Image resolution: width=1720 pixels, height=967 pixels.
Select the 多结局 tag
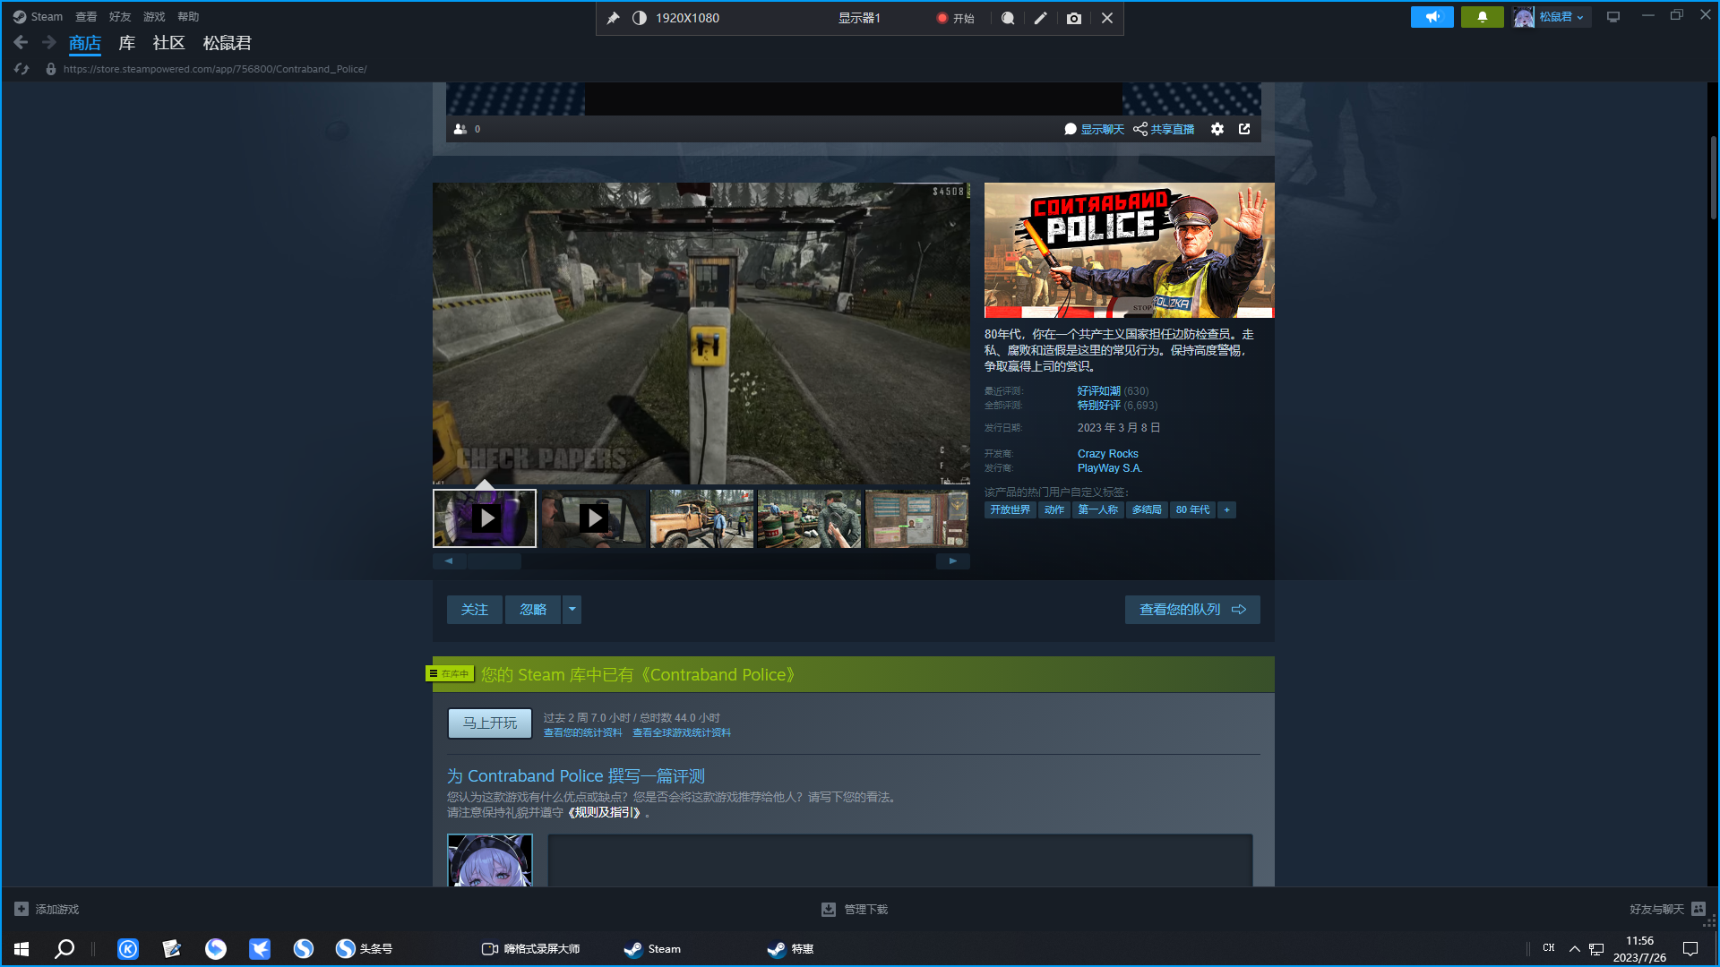(1147, 509)
